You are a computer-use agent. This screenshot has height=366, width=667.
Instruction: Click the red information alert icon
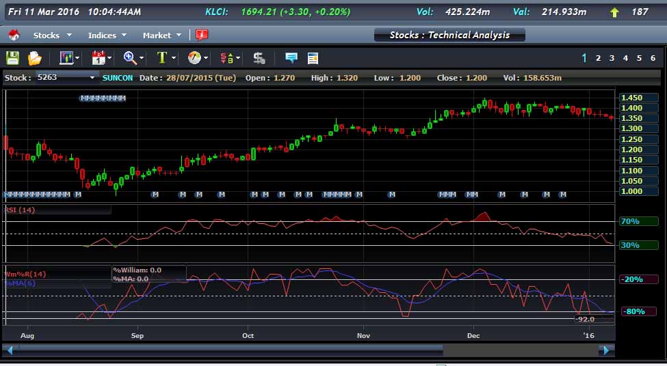click(202, 35)
